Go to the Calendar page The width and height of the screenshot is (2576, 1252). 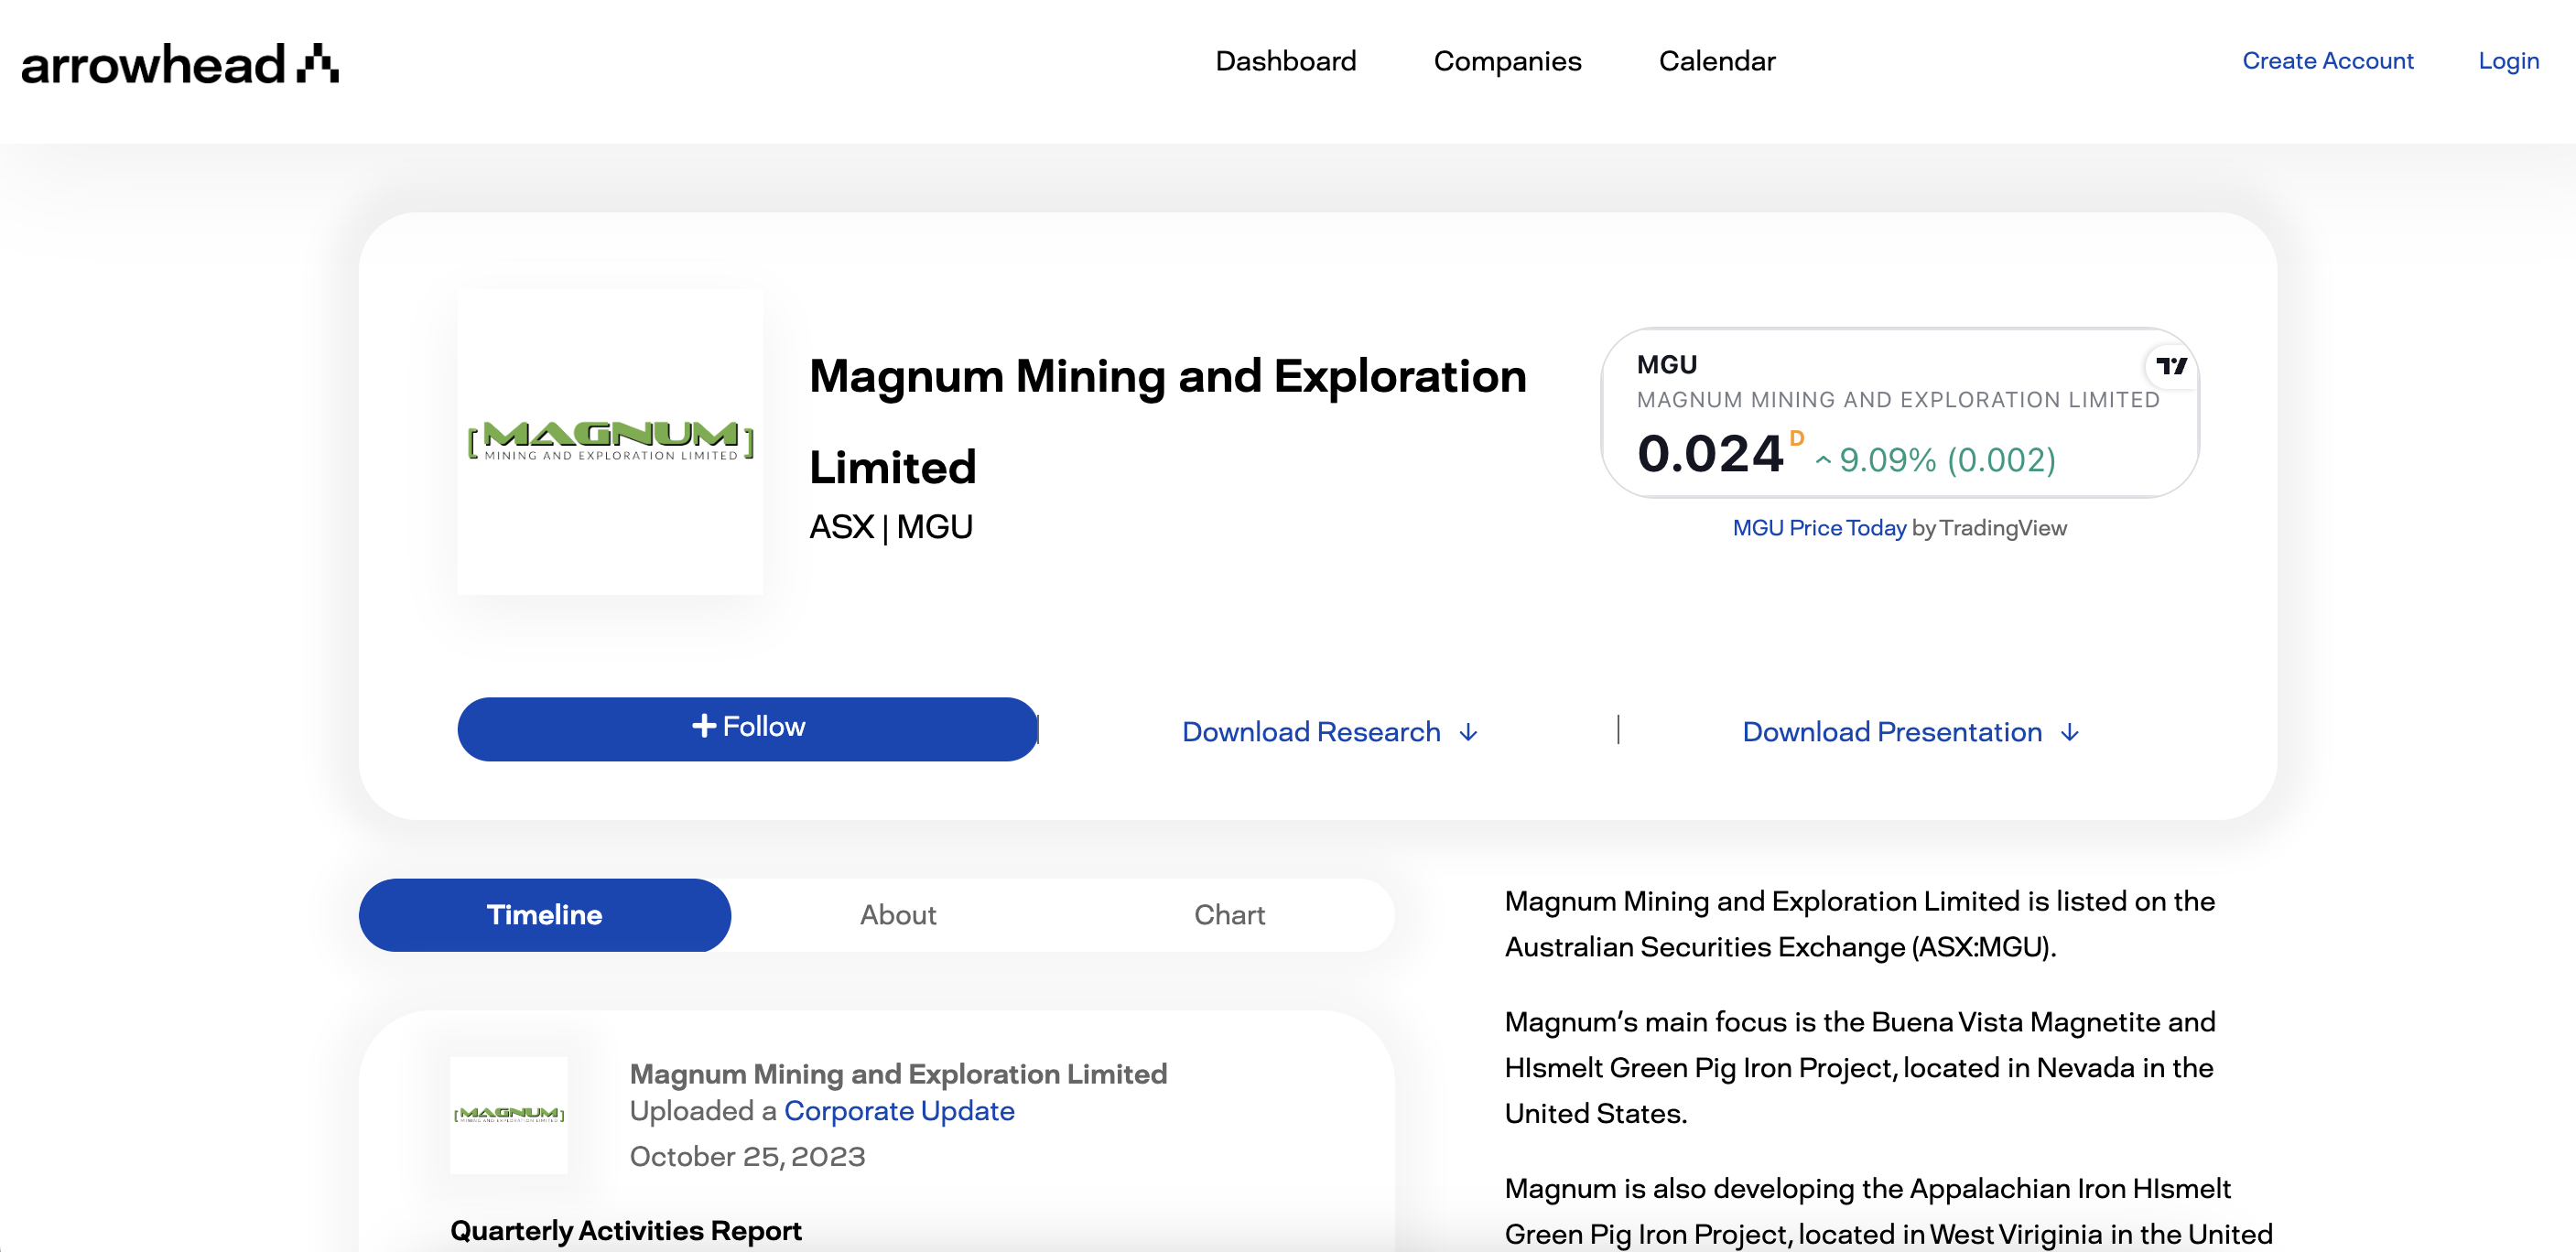click(1716, 61)
